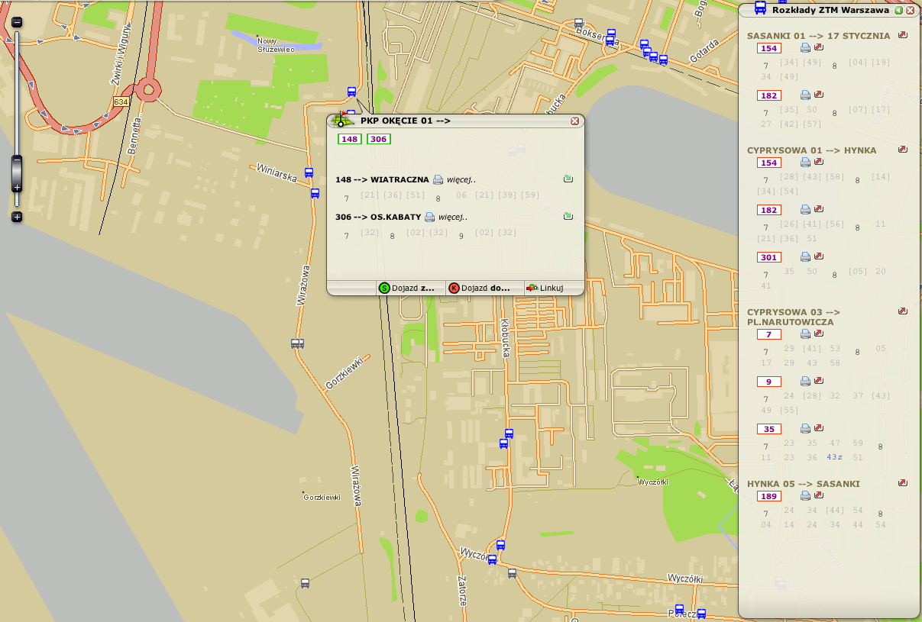This screenshot has width=922, height=622.
Task: Click green arrow icon beside 306 Os.Kabaty
Action: [568, 216]
